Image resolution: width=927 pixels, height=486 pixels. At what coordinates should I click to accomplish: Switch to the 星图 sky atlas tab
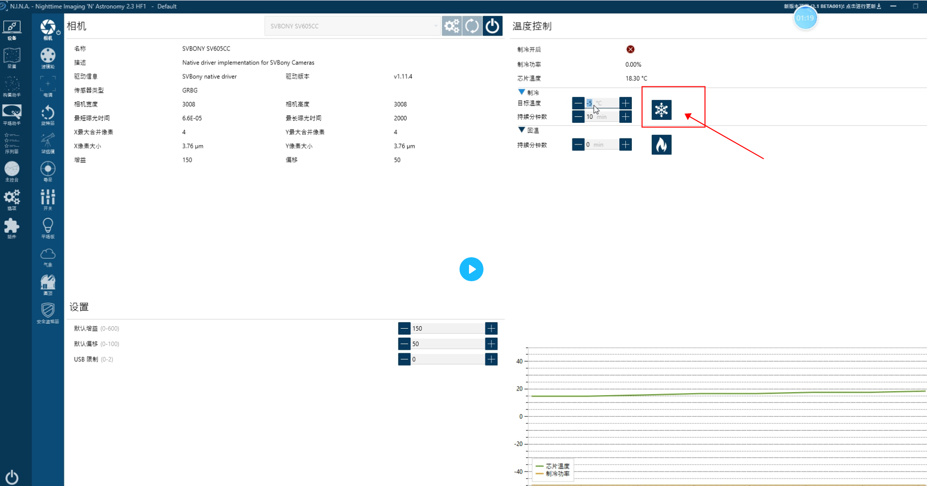(12, 58)
